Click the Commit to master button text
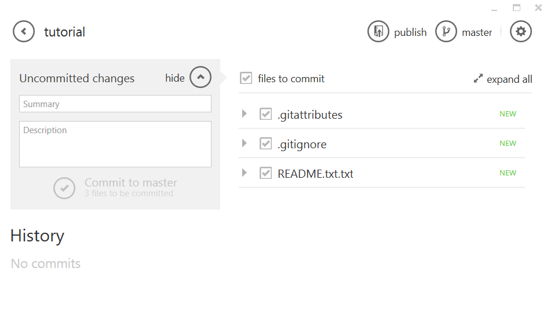Screen dimensions: 547x330 click(131, 182)
